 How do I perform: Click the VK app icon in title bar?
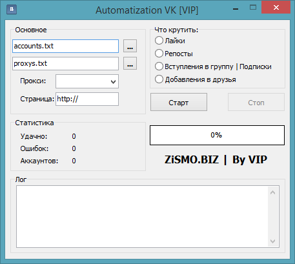point(12,10)
